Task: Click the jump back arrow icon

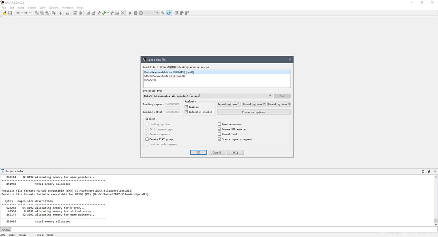Action: tap(18, 13)
